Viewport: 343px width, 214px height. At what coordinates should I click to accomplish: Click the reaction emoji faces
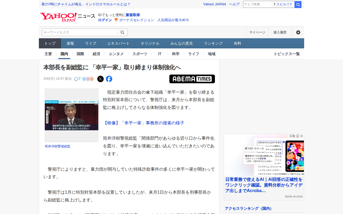click(x=88, y=79)
